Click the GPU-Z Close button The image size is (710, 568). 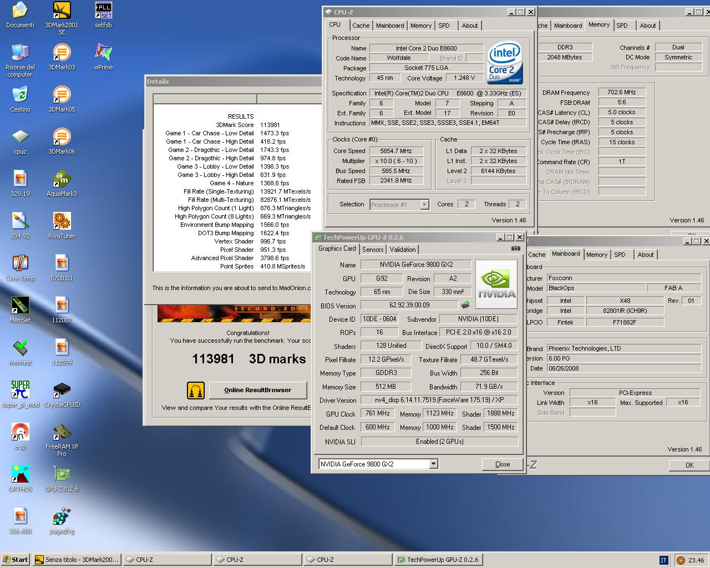pyautogui.click(x=503, y=464)
